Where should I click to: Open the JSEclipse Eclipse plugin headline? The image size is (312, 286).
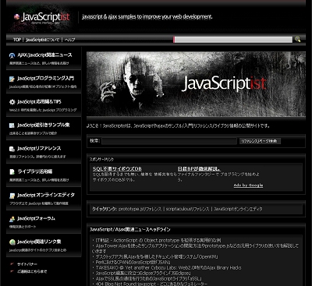click(x=144, y=274)
